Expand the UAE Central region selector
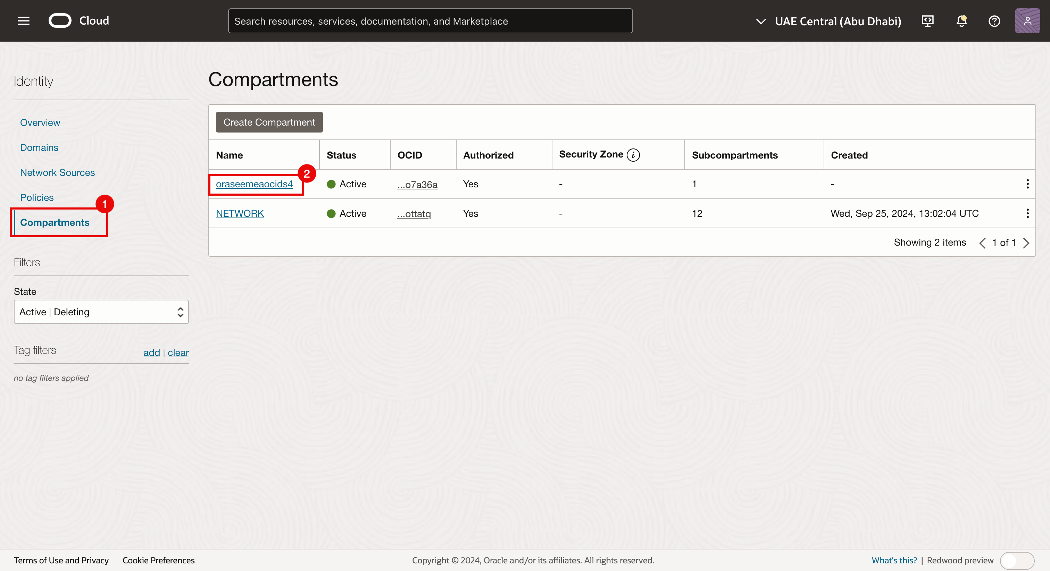 [828, 21]
